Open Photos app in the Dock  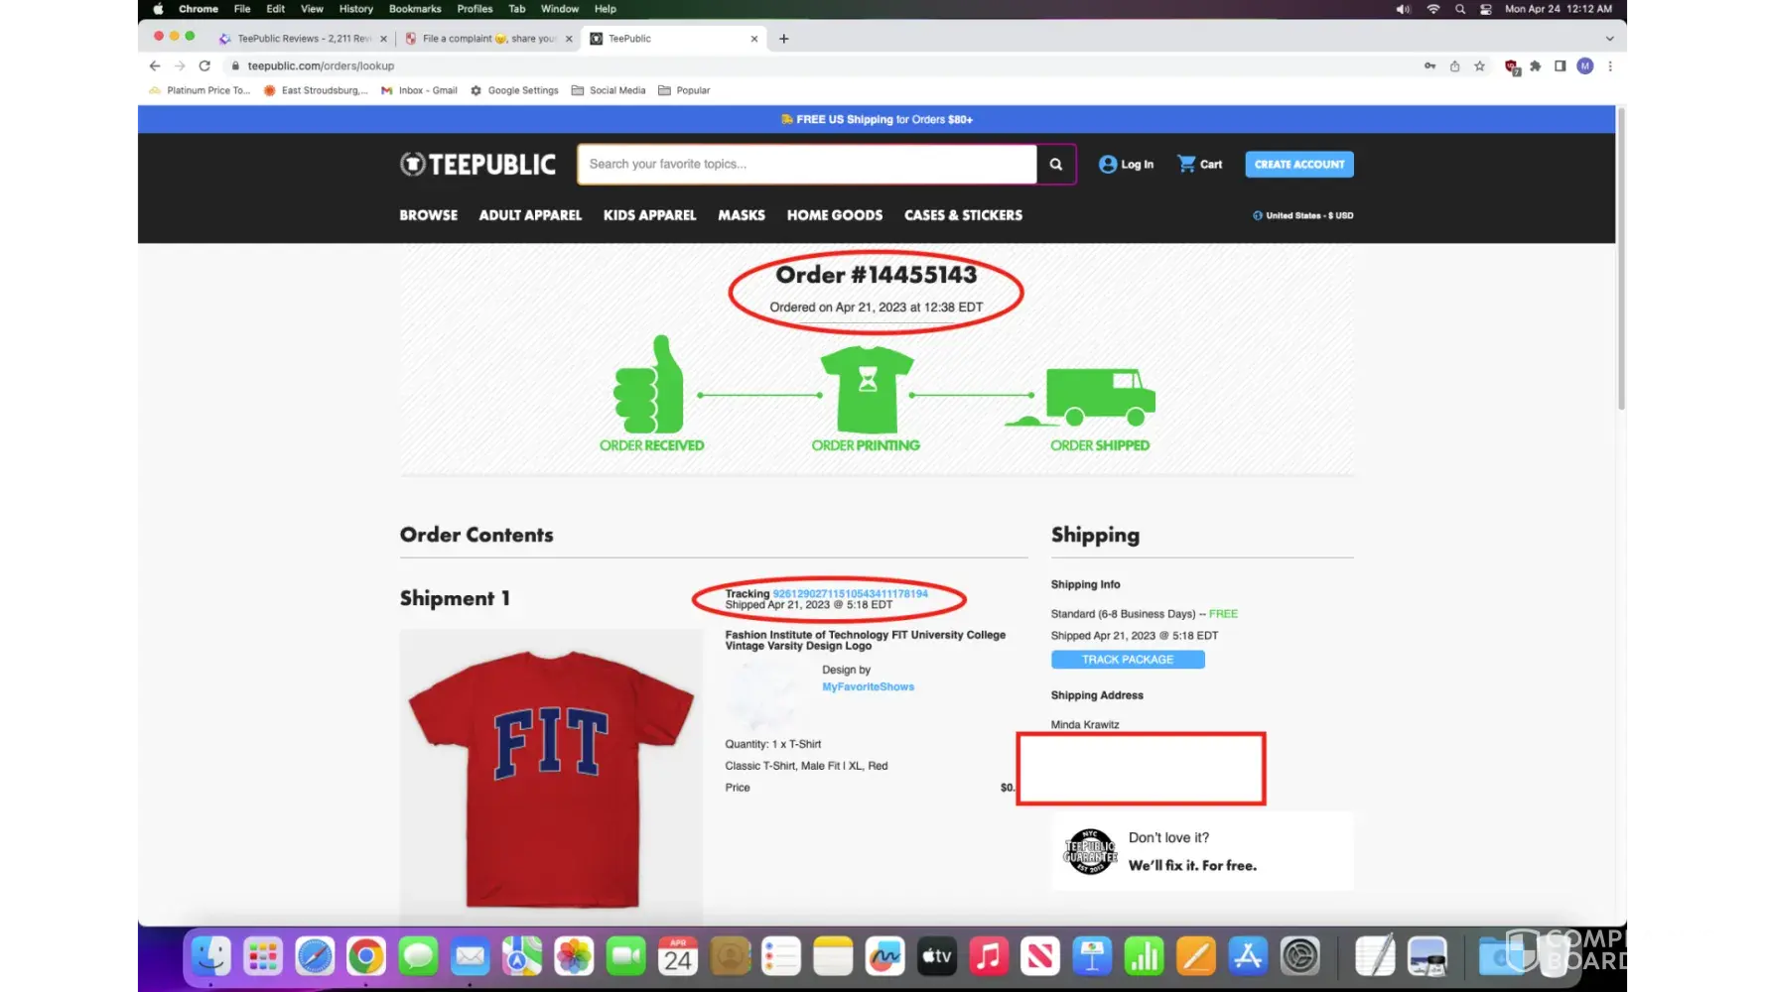click(x=574, y=956)
